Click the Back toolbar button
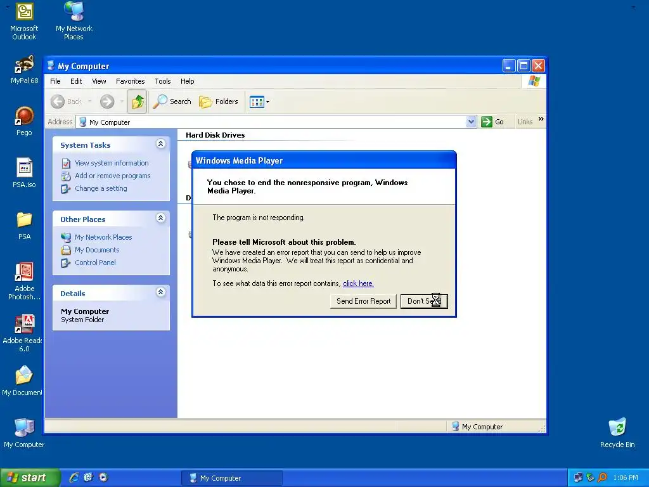 click(x=67, y=101)
